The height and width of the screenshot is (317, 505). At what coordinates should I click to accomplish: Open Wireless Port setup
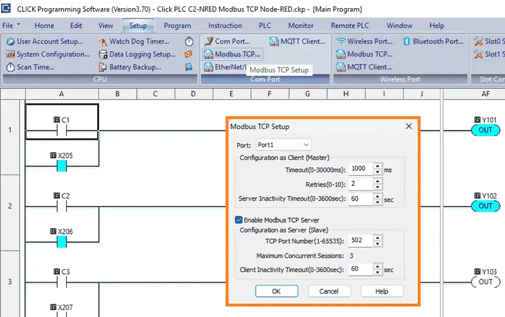(x=365, y=42)
